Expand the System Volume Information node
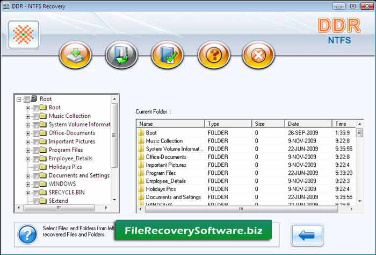Image resolution: width=376 pixels, height=255 pixels. tap(28, 125)
